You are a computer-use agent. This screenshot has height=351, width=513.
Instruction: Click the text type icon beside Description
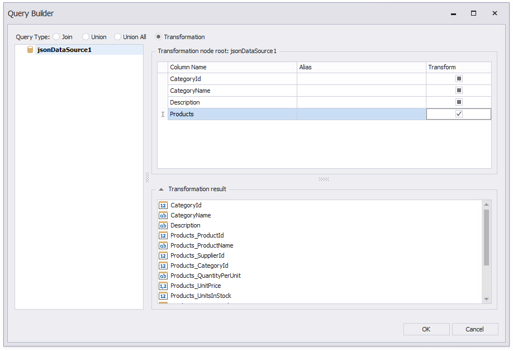tap(163, 225)
